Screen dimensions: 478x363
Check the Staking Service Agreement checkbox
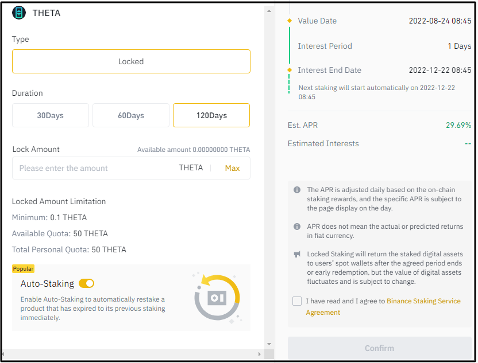point(297,301)
